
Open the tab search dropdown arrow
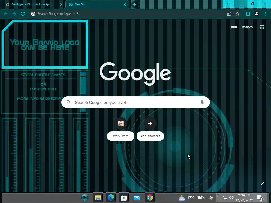228,4
